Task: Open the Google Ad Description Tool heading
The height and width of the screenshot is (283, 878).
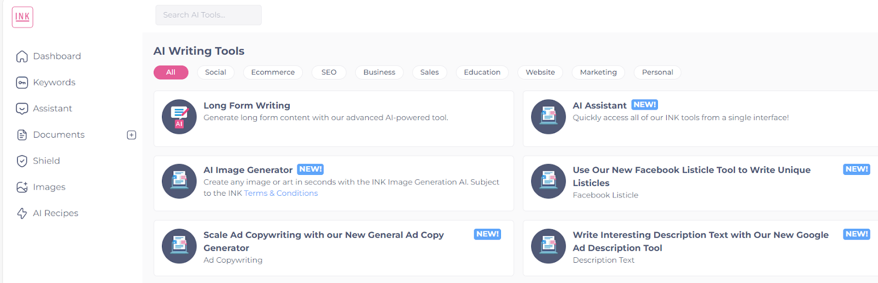Action: coord(701,241)
